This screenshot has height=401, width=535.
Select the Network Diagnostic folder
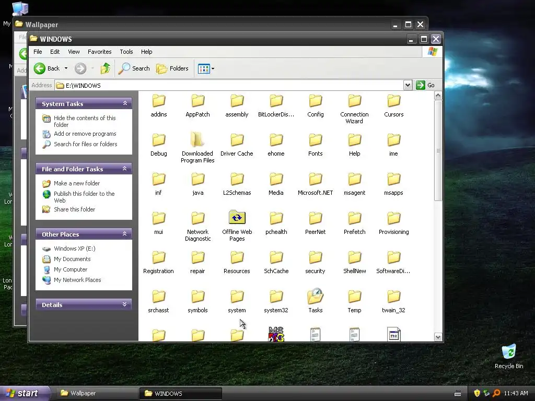pos(197,226)
